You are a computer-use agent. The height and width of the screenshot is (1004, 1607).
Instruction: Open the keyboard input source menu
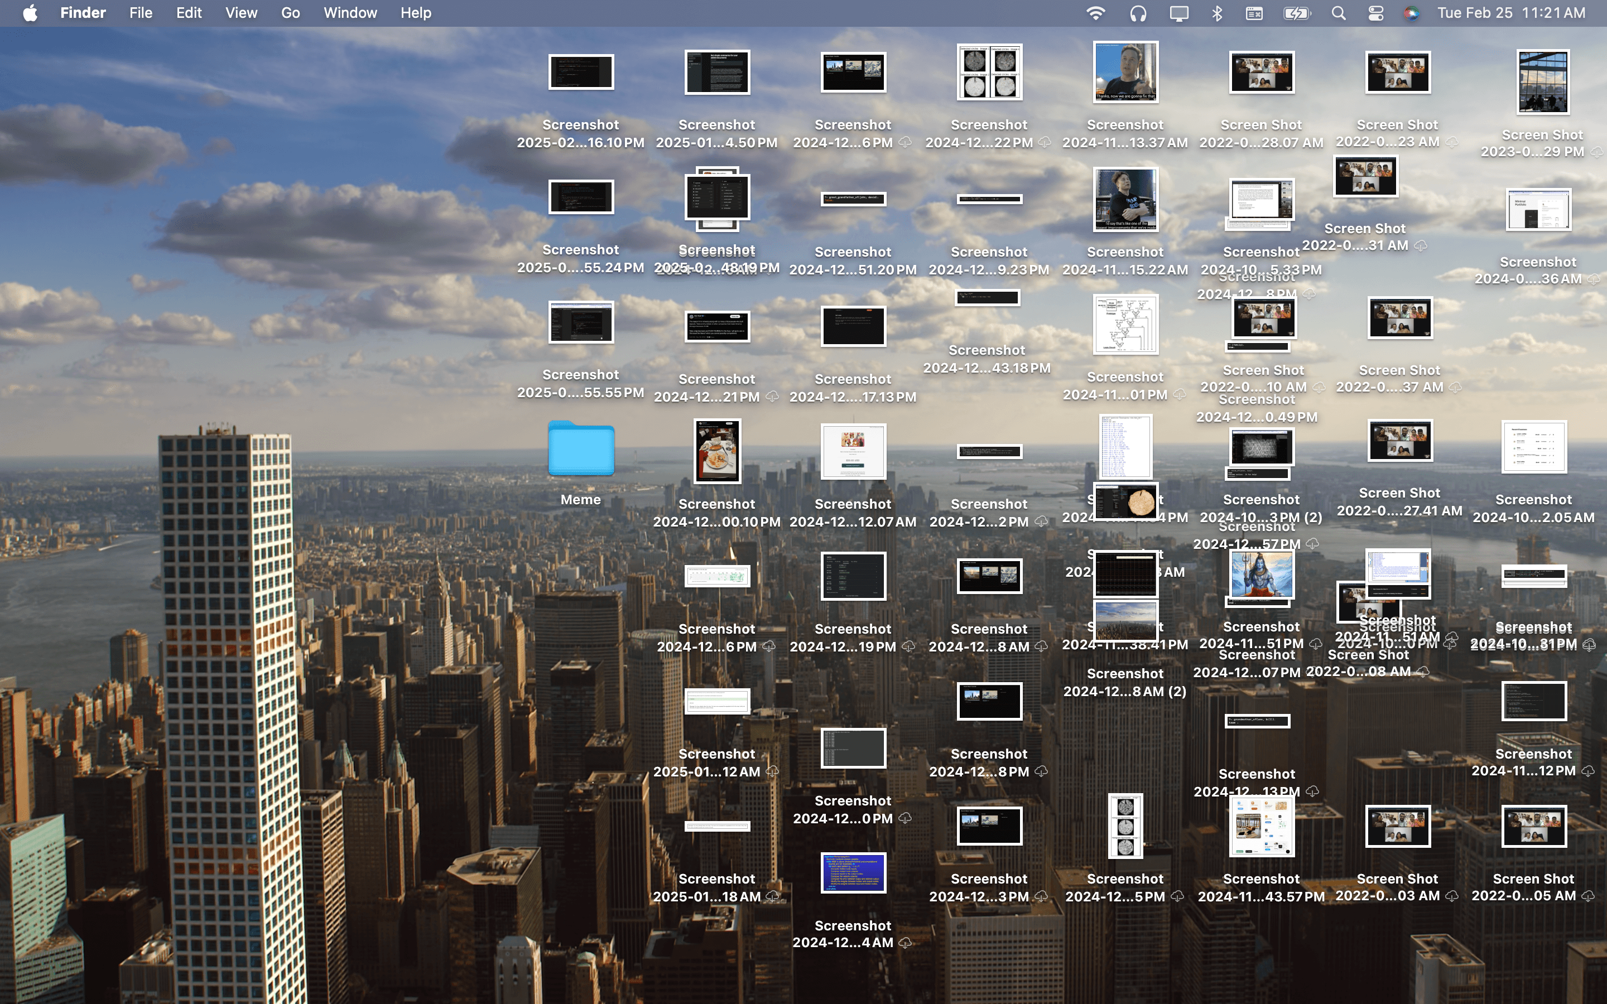tap(1255, 12)
